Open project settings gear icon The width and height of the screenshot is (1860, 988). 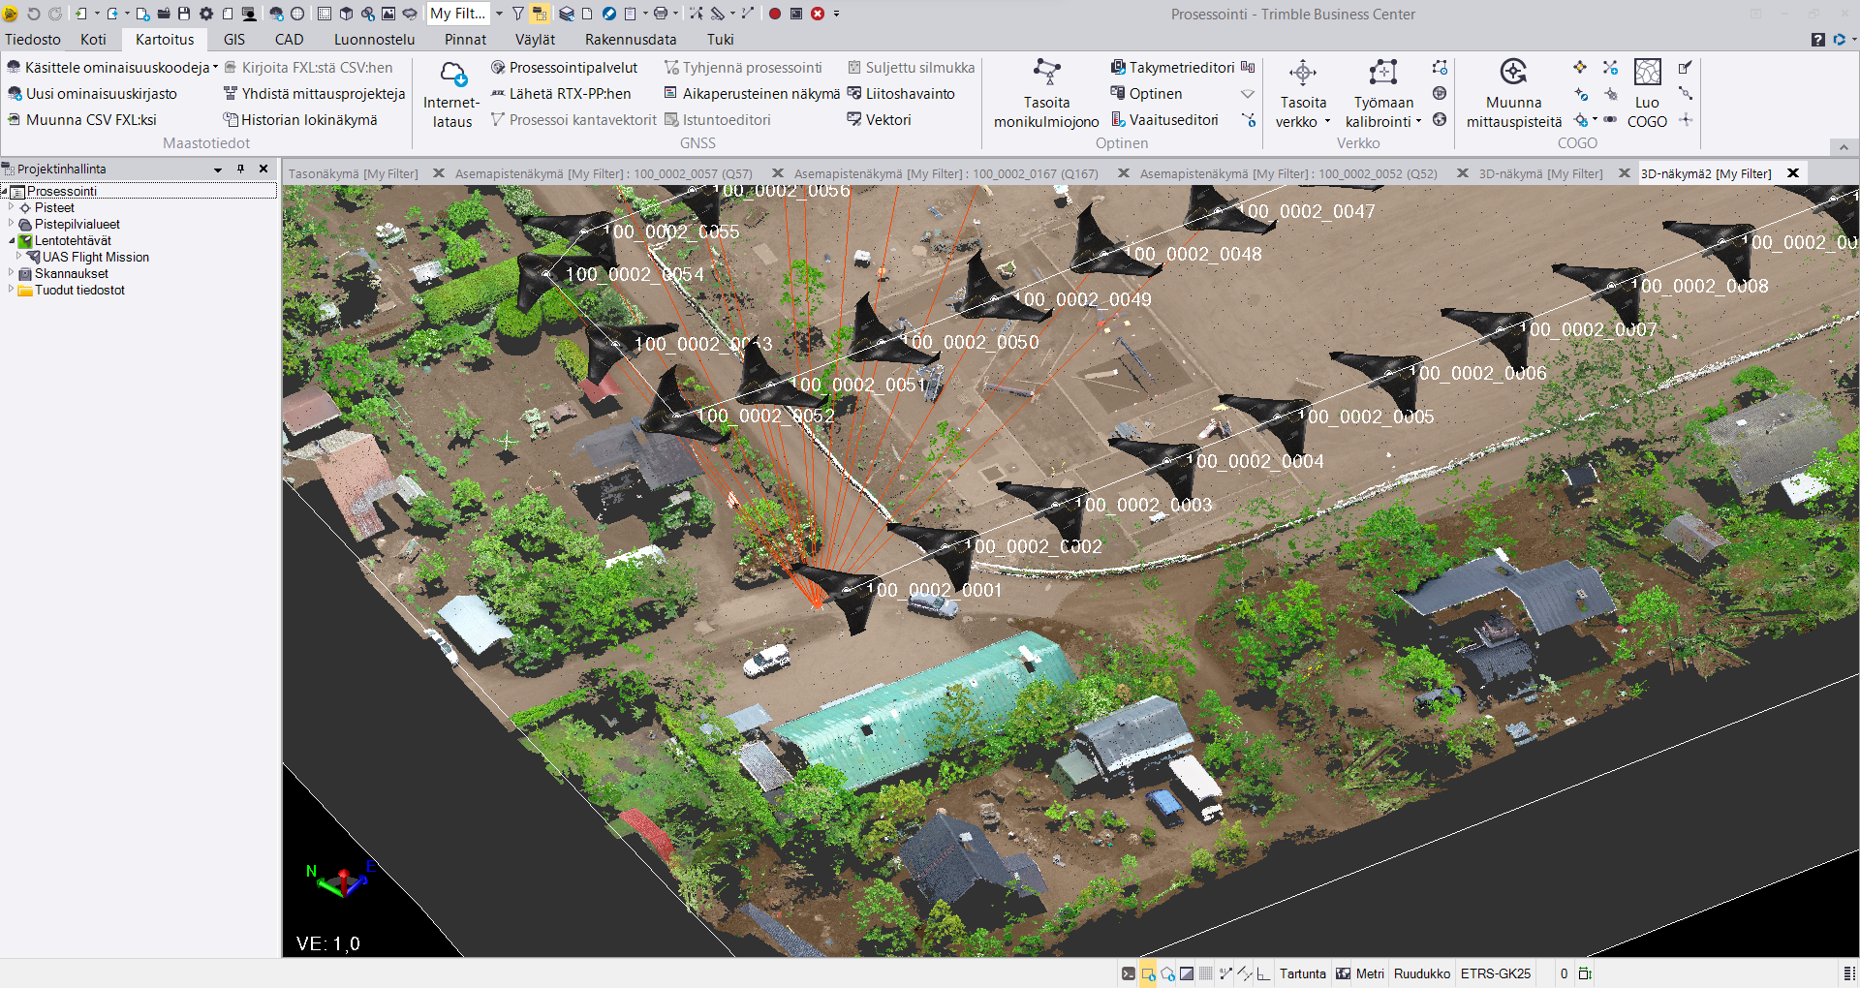[x=206, y=14]
